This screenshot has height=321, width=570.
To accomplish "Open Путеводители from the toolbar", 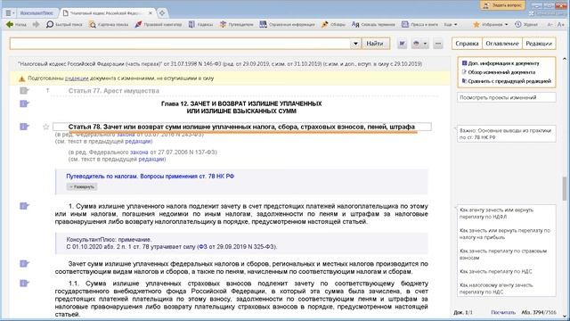I will (x=236, y=24).
